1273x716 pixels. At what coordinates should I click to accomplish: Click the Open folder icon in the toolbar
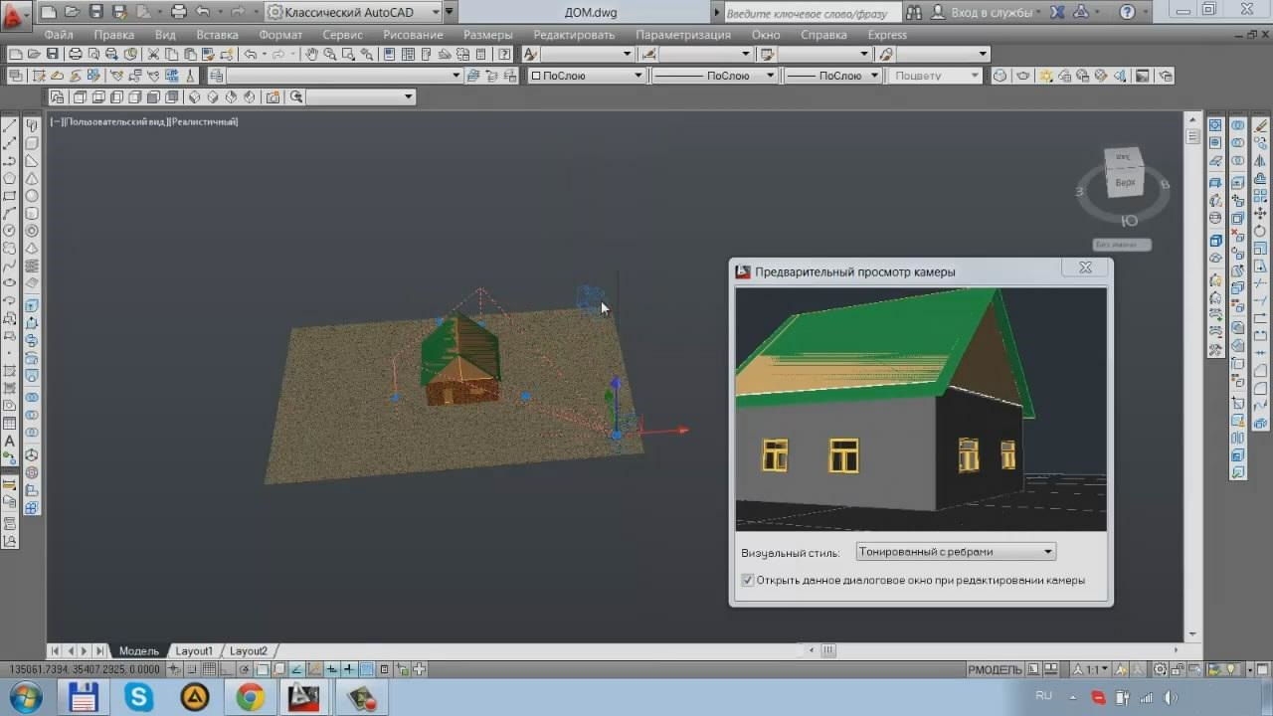(33, 54)
